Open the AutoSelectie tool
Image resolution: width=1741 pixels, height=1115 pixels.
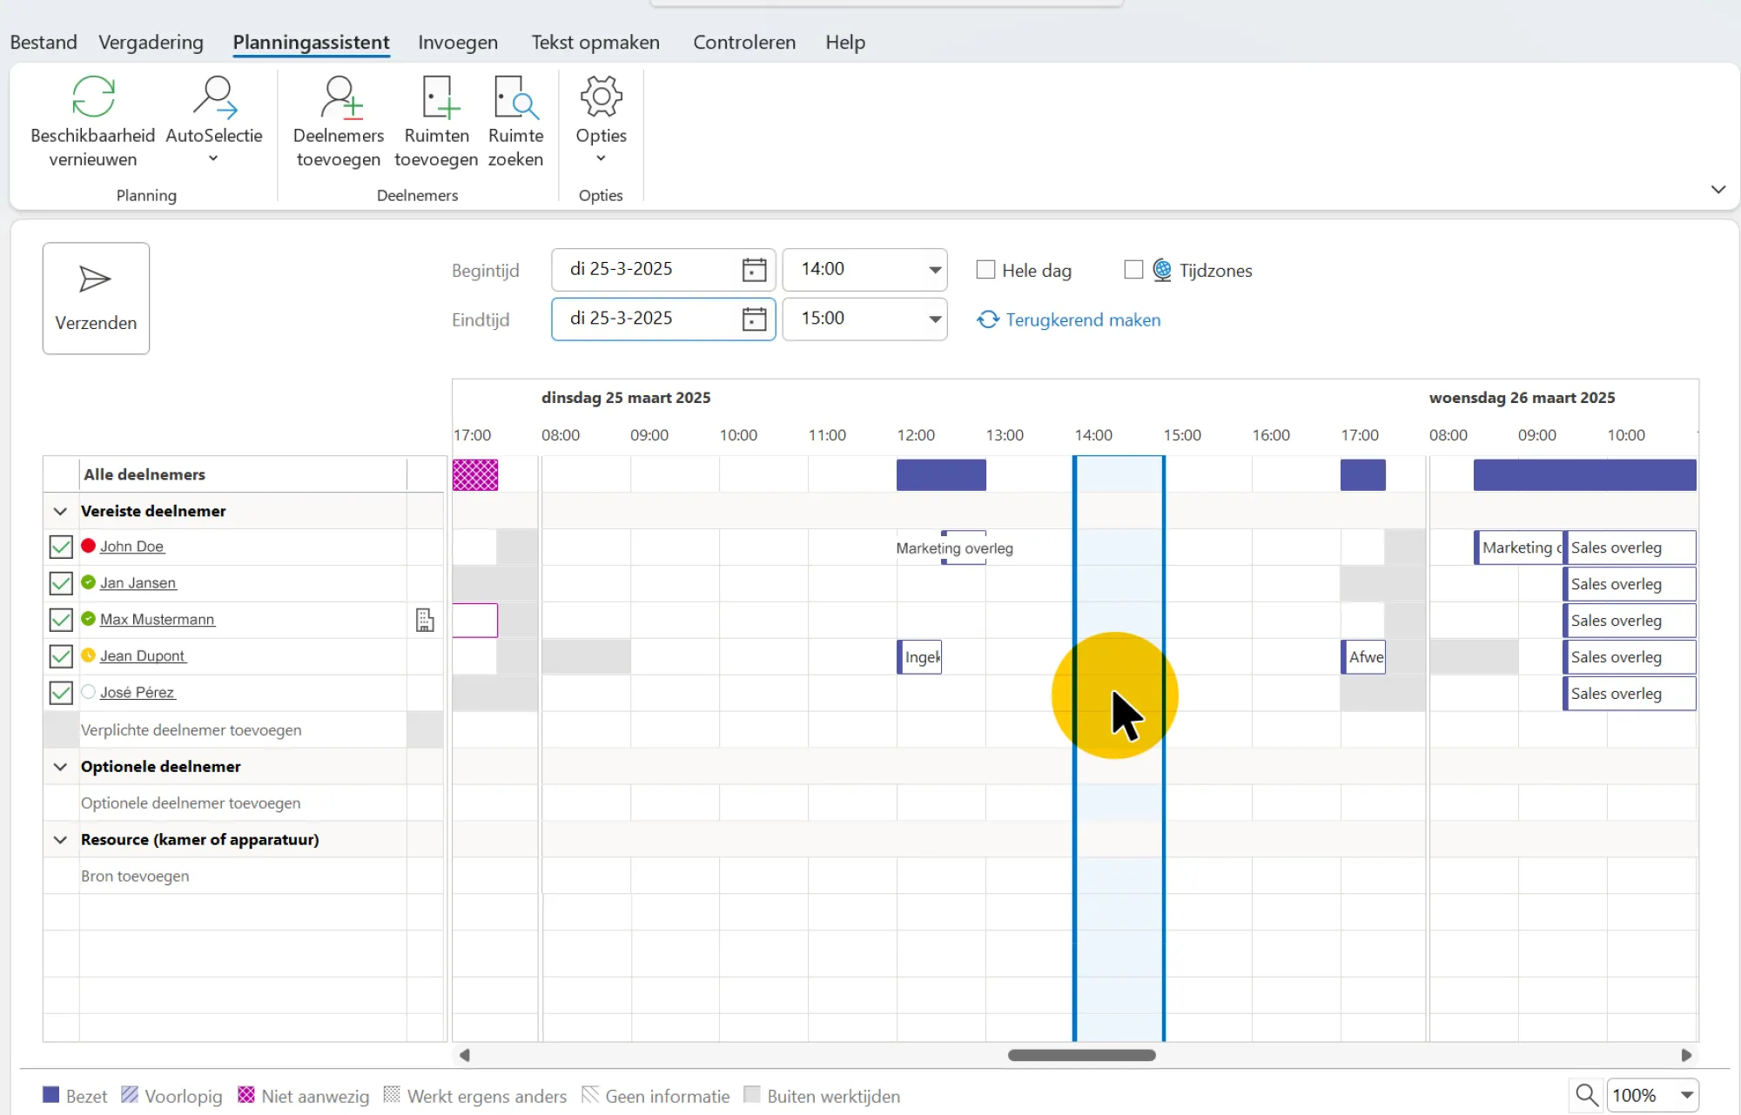tap(214, 97)
